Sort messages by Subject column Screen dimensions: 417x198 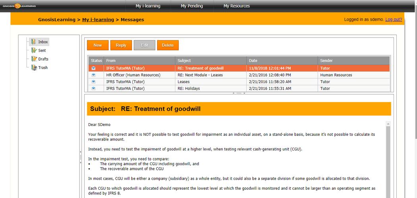tap(210, 61)
